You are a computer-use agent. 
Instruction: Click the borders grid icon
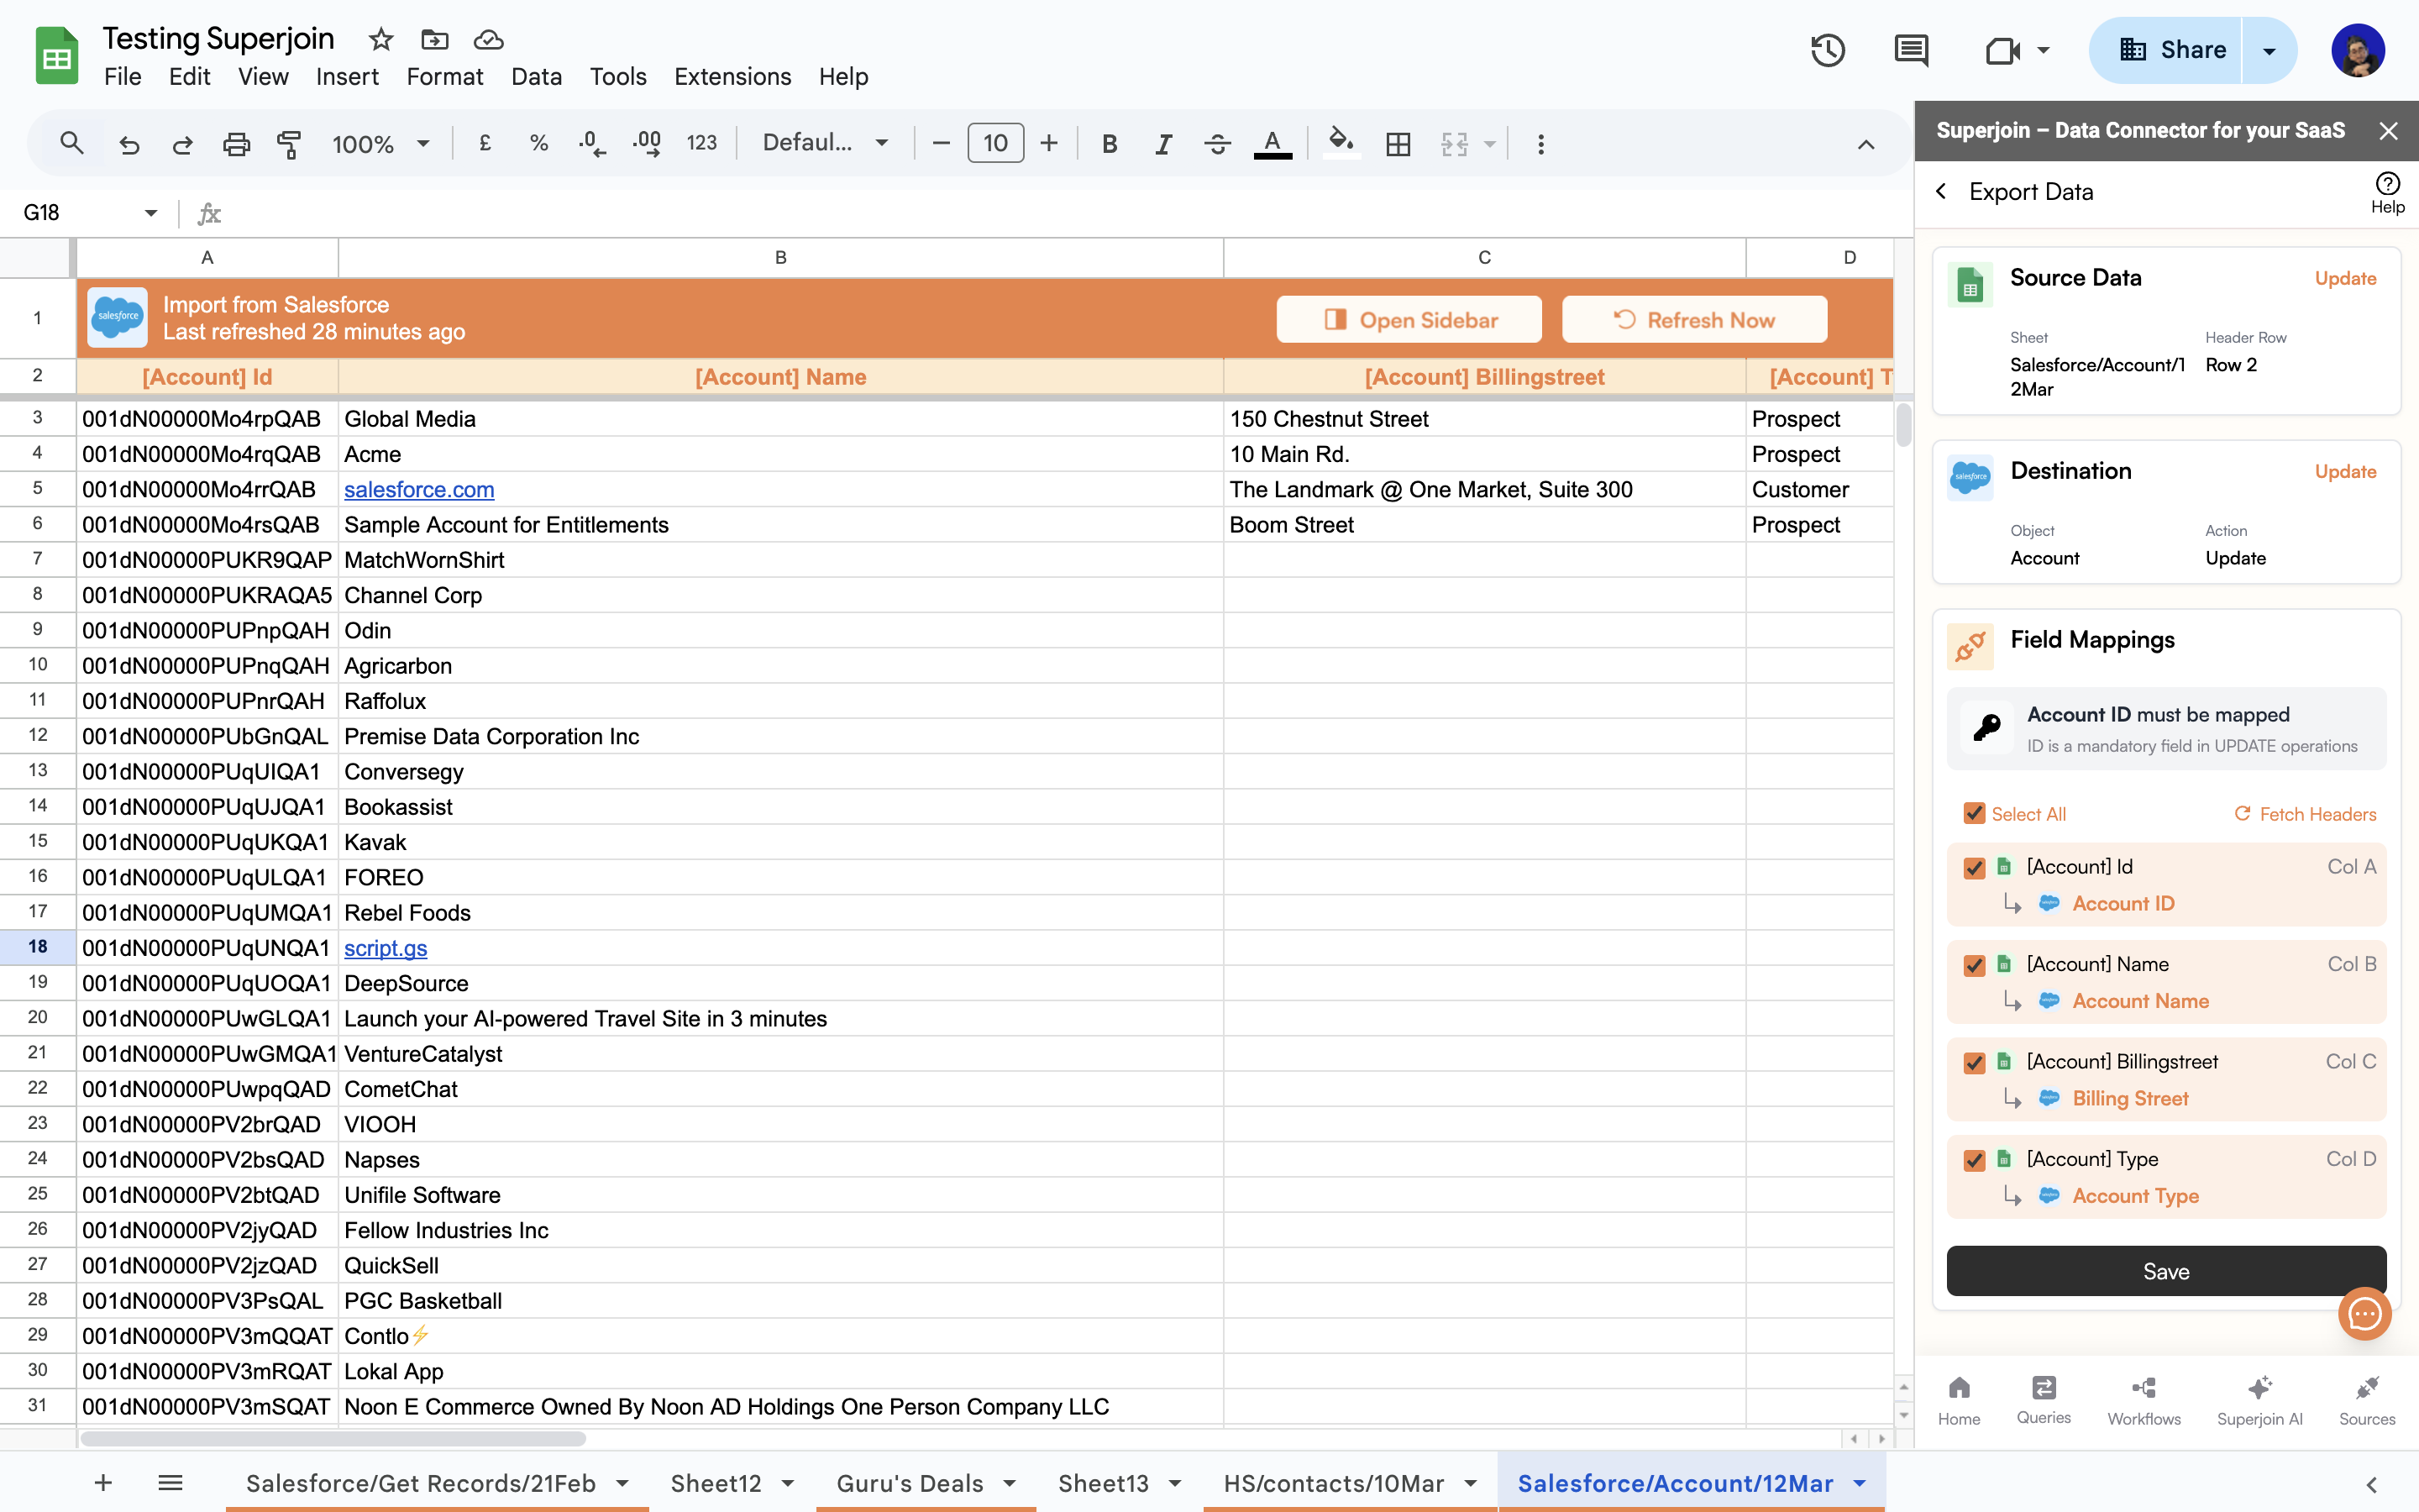[x=1398, y=144]
